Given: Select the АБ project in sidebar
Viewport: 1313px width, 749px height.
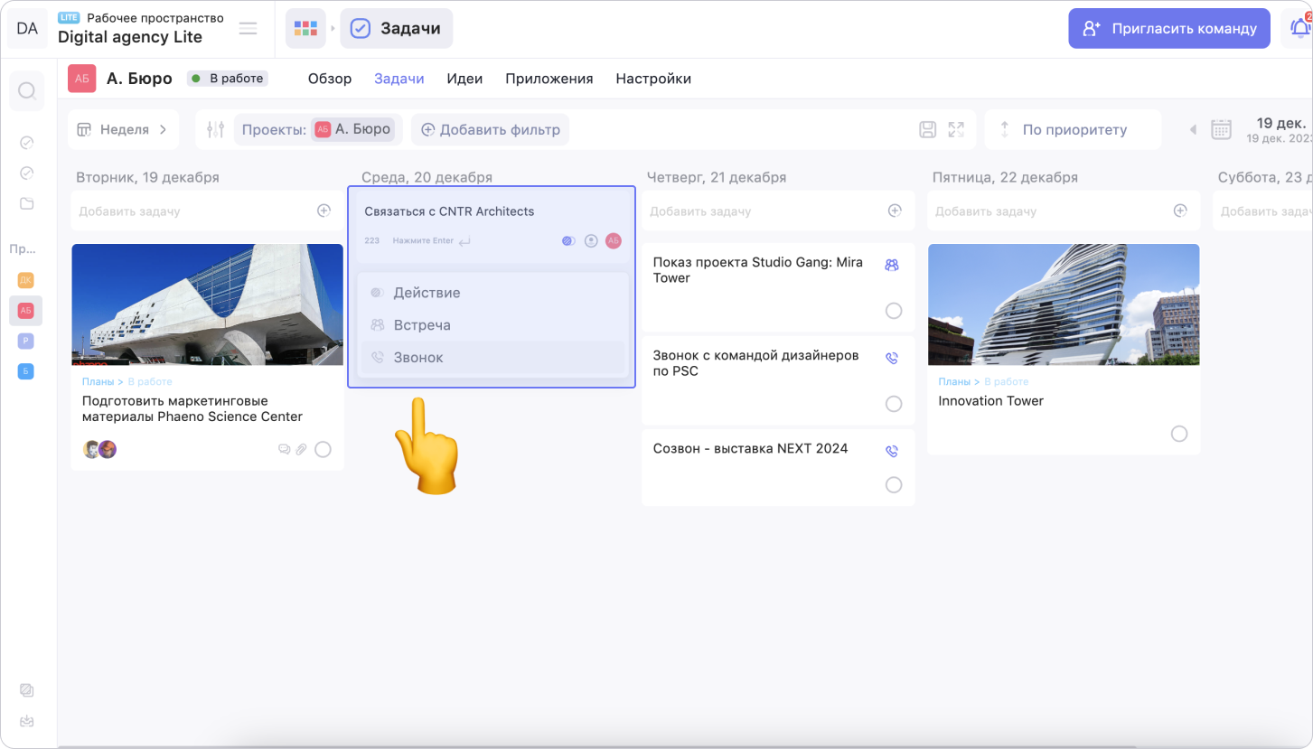Looking at the screenshot, I should click(26, 311).
